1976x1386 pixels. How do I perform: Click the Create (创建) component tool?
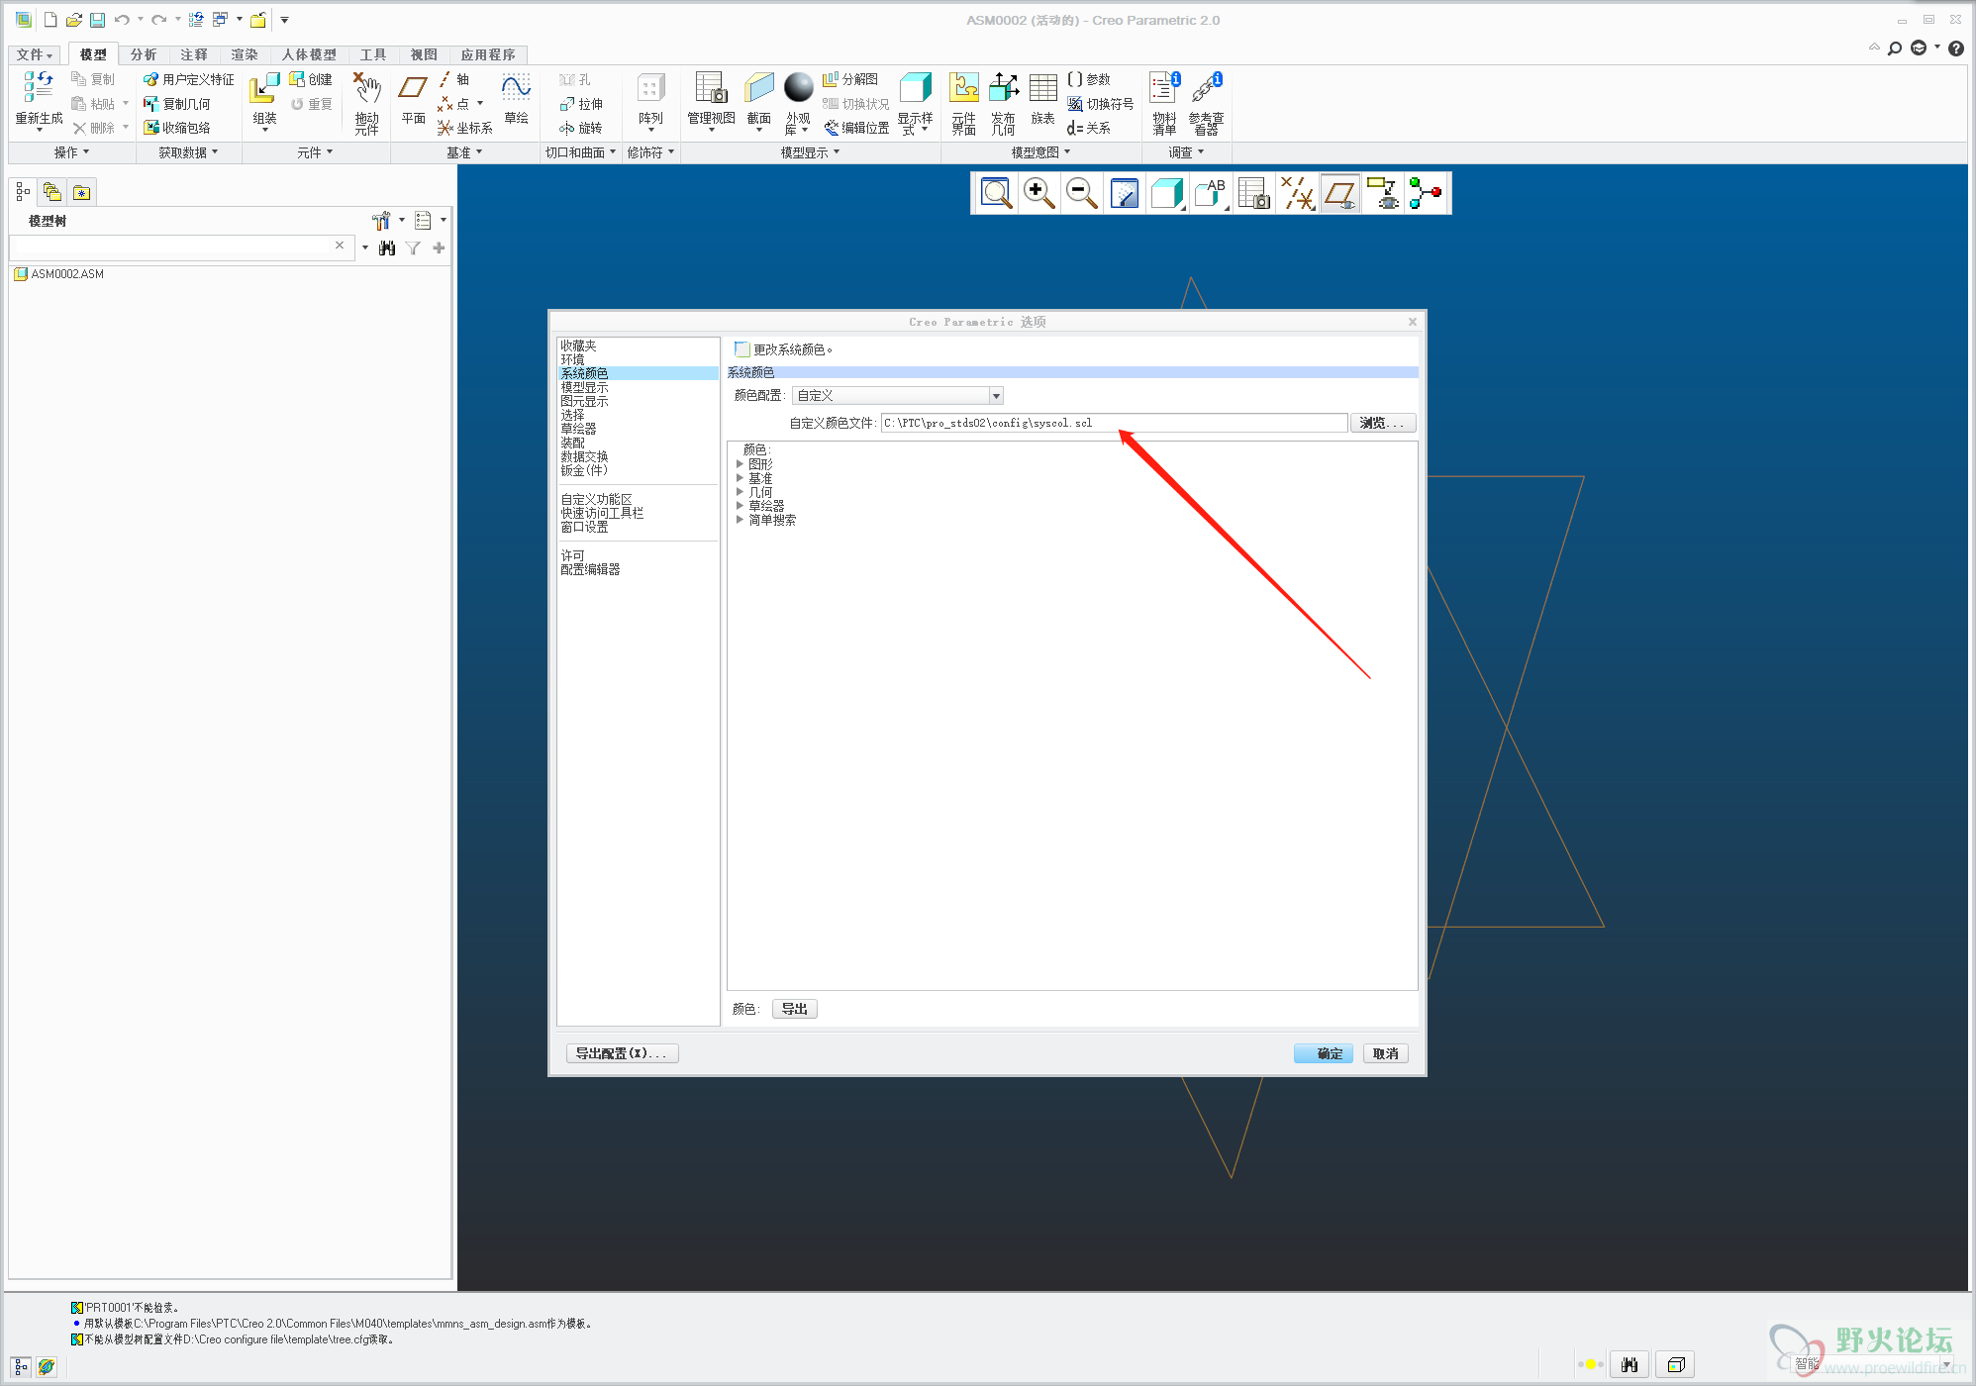tap(310, 79)
